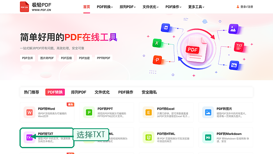This screenshot has width=273, height=154.
Task: Click the PDF转Excel orange E icon
Action: coord(149,112)
